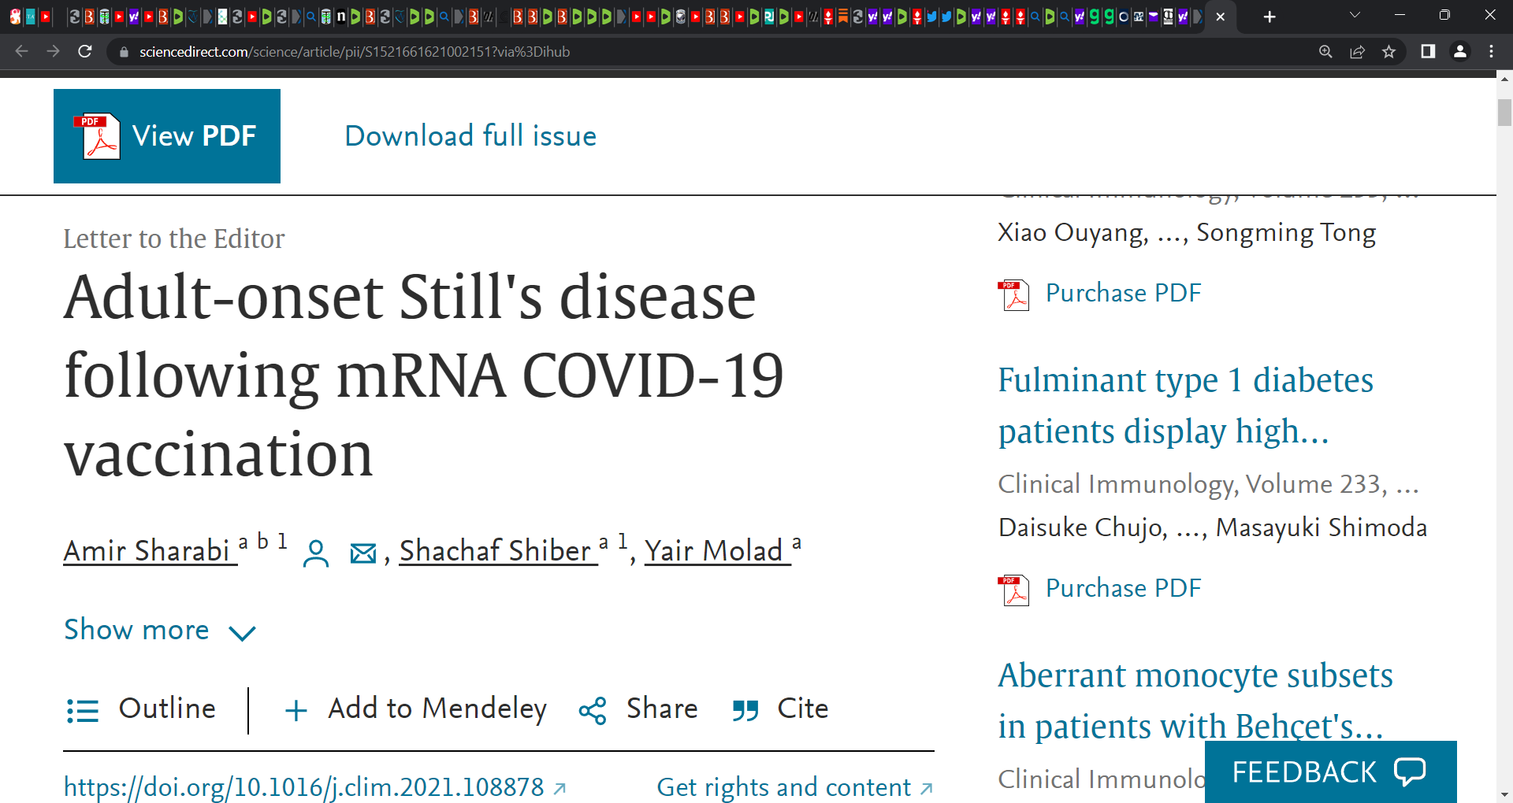Viewport: 1513px width, 803px height.
Task: Open the tab search dropdown chevron
Action: pyautogui.click(x=1355, y=16)
